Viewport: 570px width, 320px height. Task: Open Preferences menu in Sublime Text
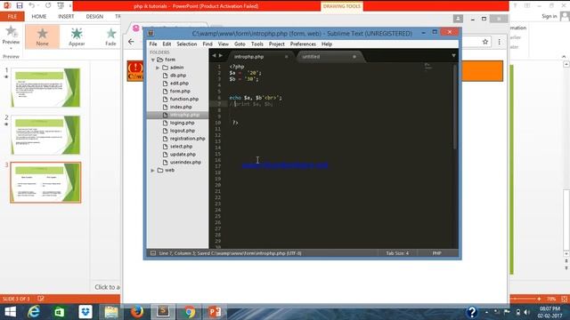coord(303,44)
